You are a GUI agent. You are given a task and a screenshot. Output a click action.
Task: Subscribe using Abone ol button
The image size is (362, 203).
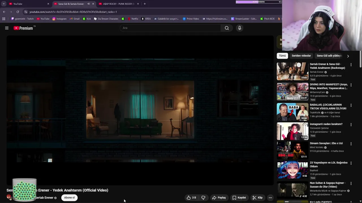pos(69,198)
